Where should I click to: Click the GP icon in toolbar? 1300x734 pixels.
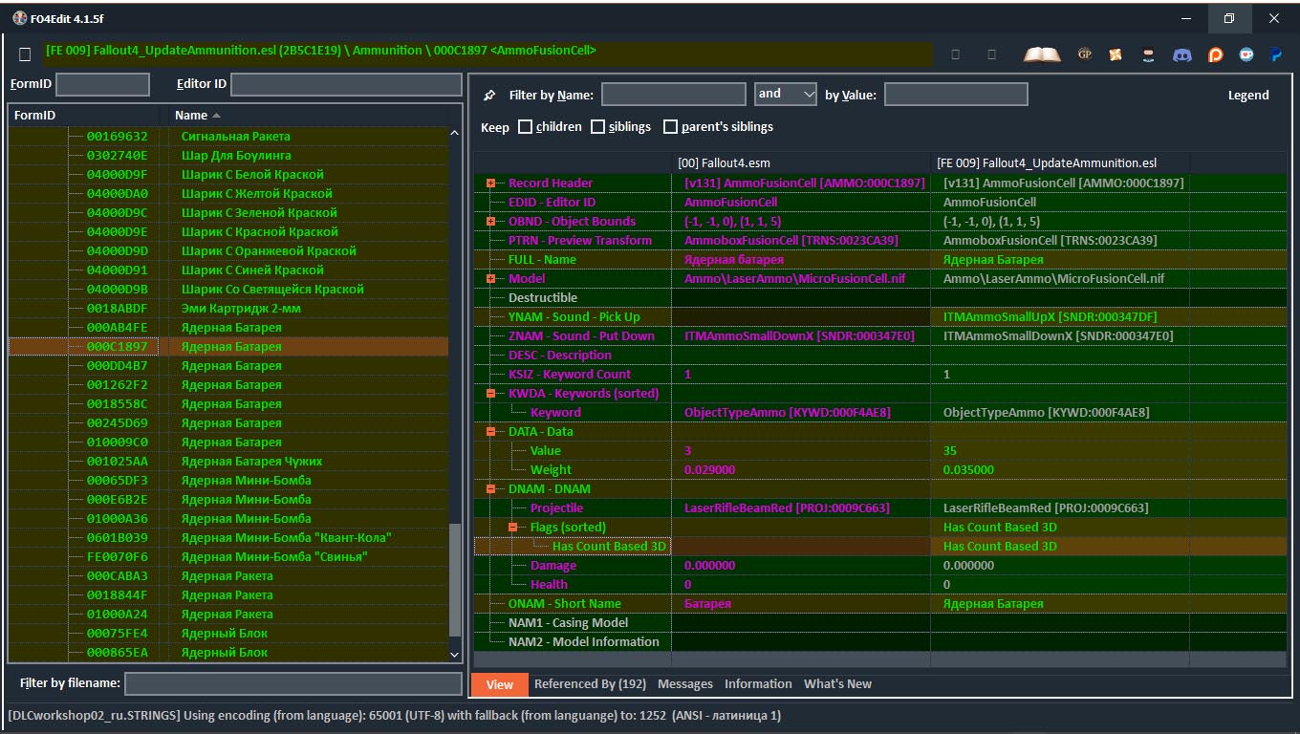[1084, 54]
